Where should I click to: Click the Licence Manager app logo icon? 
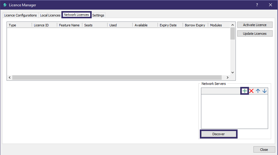tap(5, 5)
